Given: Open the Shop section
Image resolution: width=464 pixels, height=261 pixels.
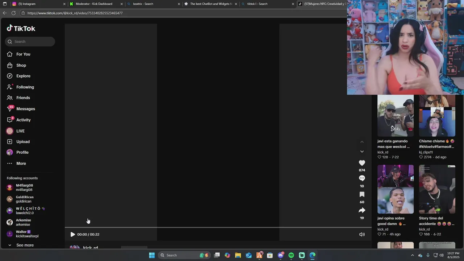Looking at the screenshot, I should (x=21, y=65).
